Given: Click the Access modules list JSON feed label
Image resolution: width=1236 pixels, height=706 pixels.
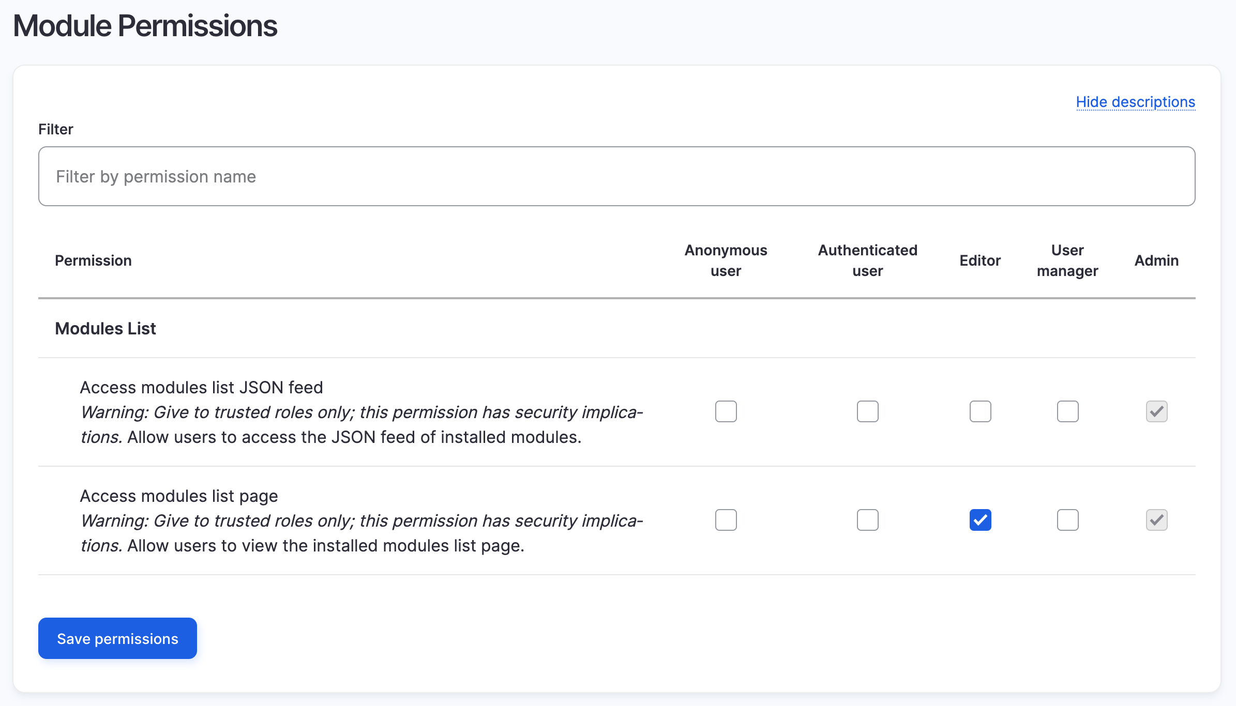Looking at the screenshot, I should pyautogui.click(x=201, y=388).
